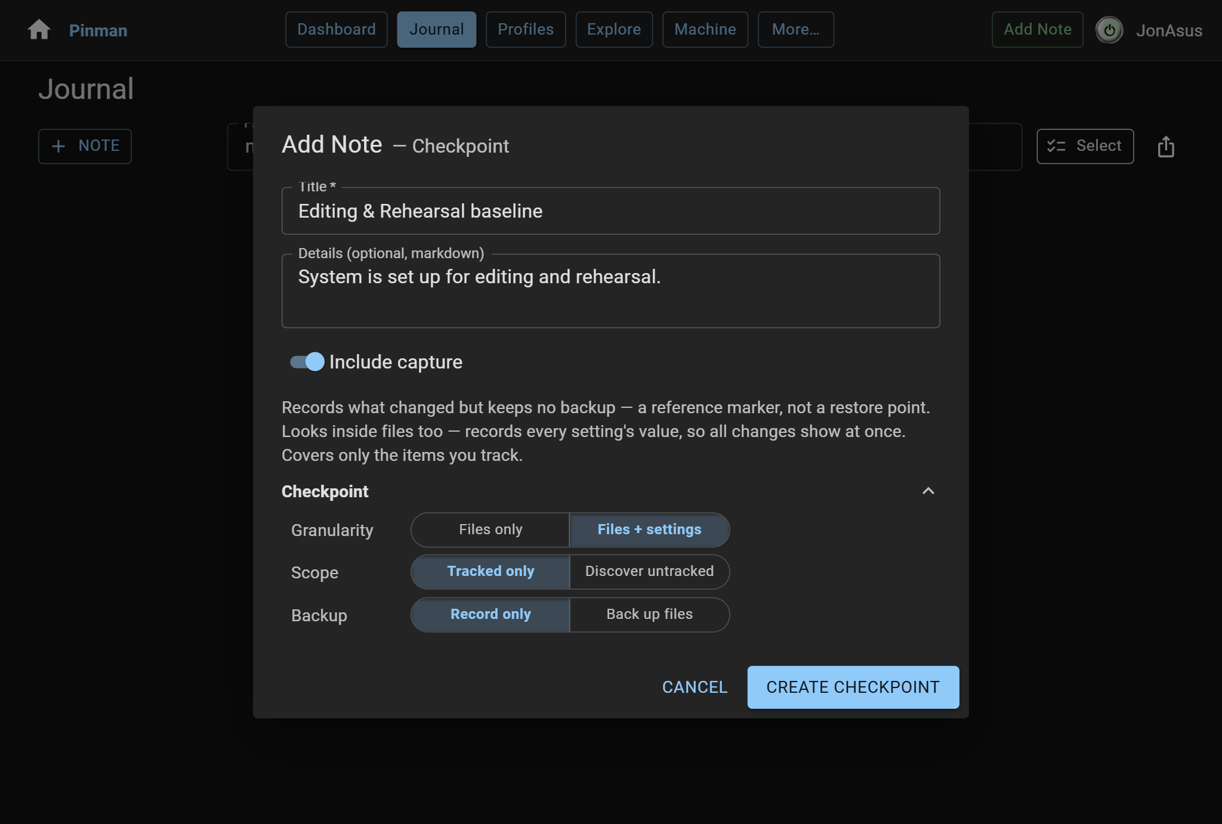Set Granularity to Files + settings

click(649, 529)
